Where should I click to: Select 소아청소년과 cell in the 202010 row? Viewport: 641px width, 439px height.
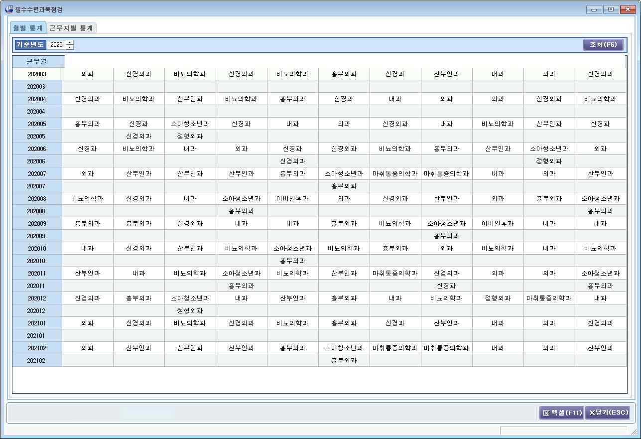coord(292,248)
